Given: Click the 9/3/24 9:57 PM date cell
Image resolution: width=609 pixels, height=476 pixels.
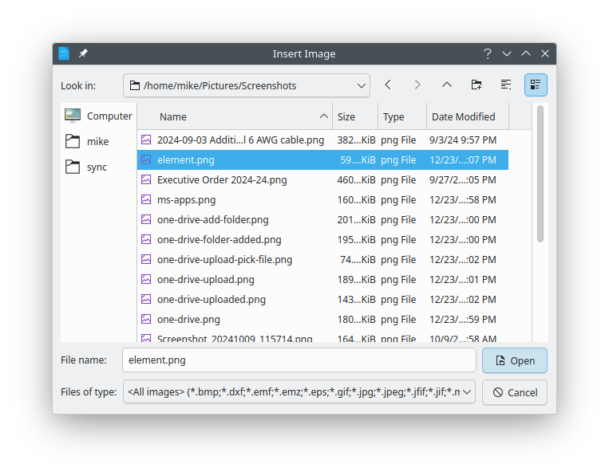Looking at the screenshot, I should point(463,140).
